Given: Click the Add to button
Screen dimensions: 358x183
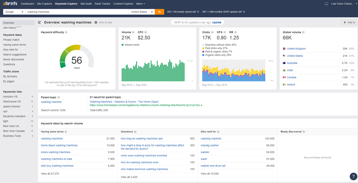Looking at the screenshot, I should 349,22.
